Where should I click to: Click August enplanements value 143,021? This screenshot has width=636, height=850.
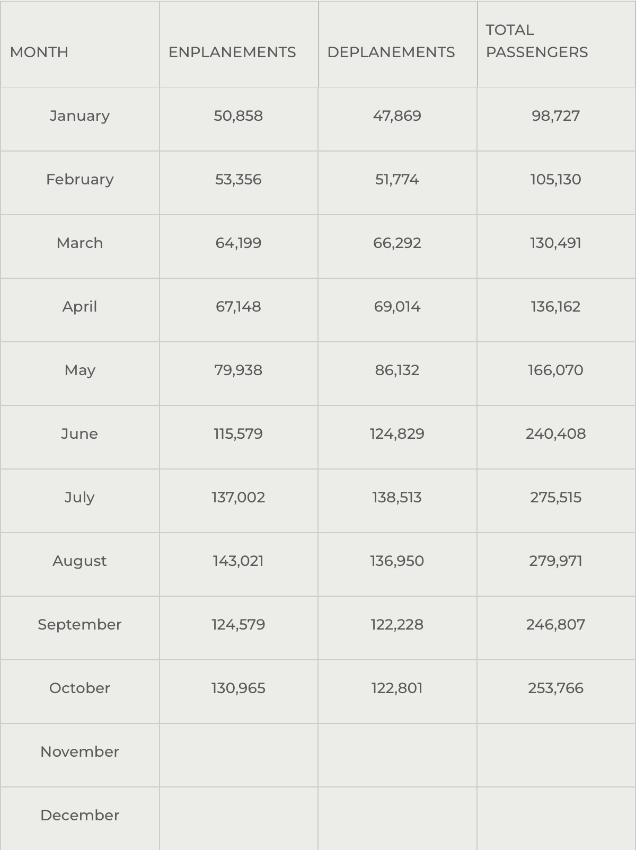point(238,561)
